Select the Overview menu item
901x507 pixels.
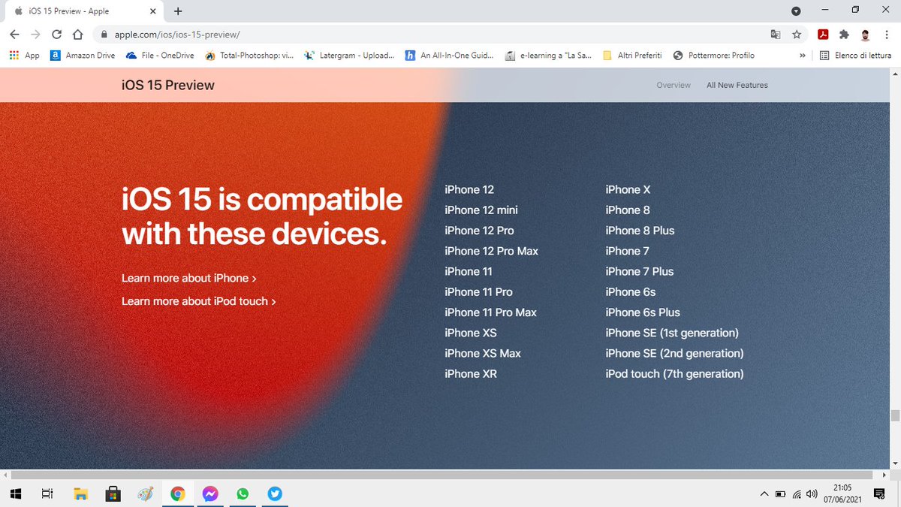(x=673, y=85)
